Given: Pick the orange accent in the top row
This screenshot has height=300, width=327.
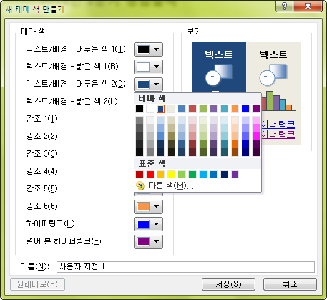Looking at the screenshot, I should (235, 109).
